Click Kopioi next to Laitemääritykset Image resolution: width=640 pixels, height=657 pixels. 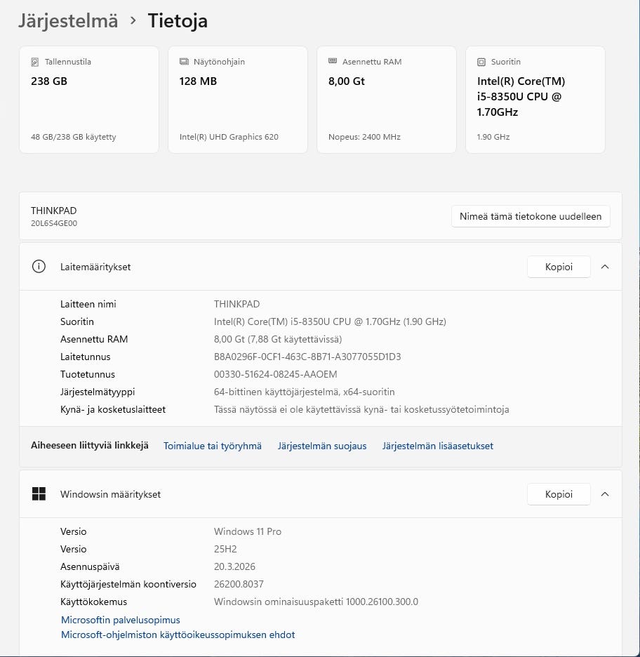[559, 267]
